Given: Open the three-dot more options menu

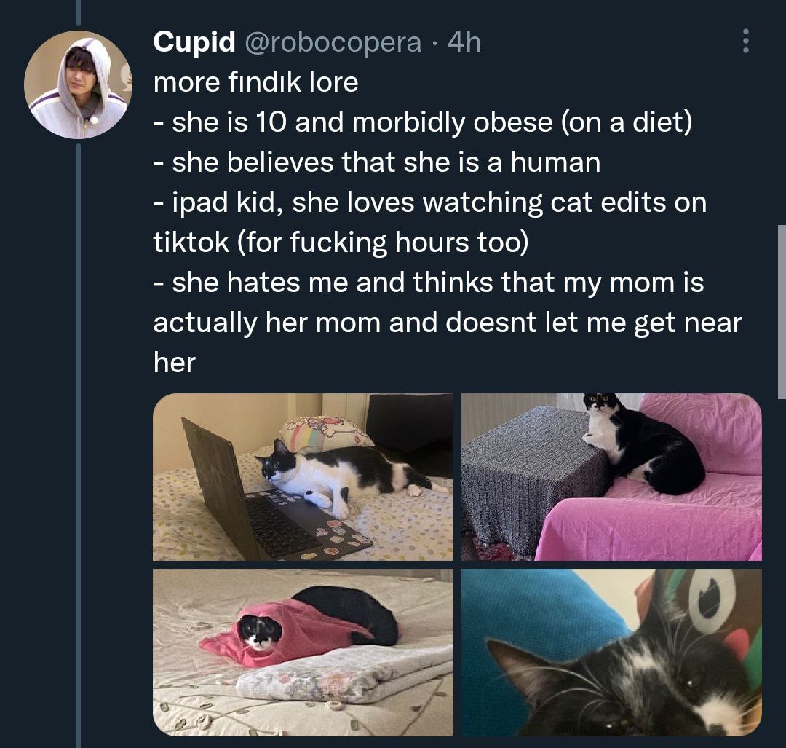Looking at the screenshot, I should coord(745,42).
